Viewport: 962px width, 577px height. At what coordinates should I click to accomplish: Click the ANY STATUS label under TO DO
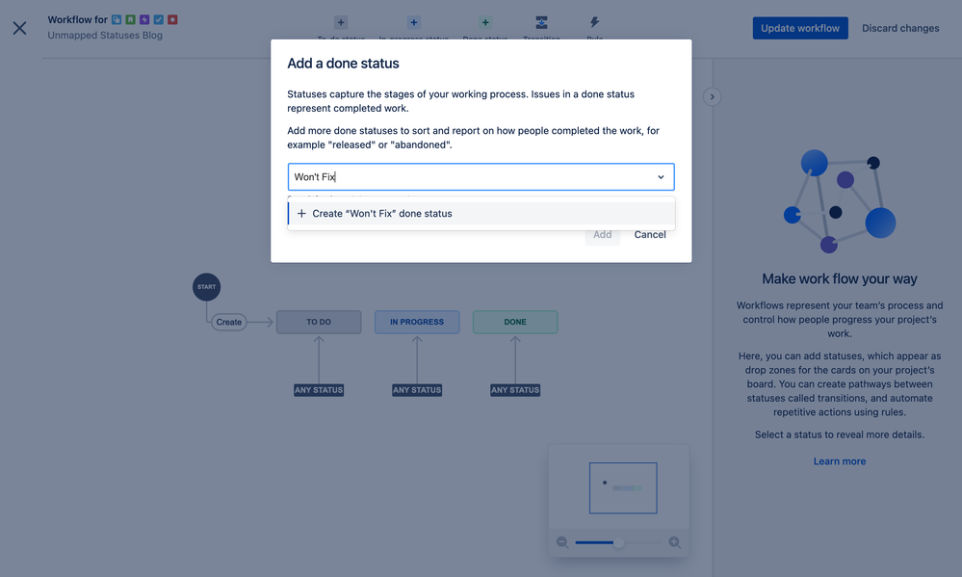(319, 390)
